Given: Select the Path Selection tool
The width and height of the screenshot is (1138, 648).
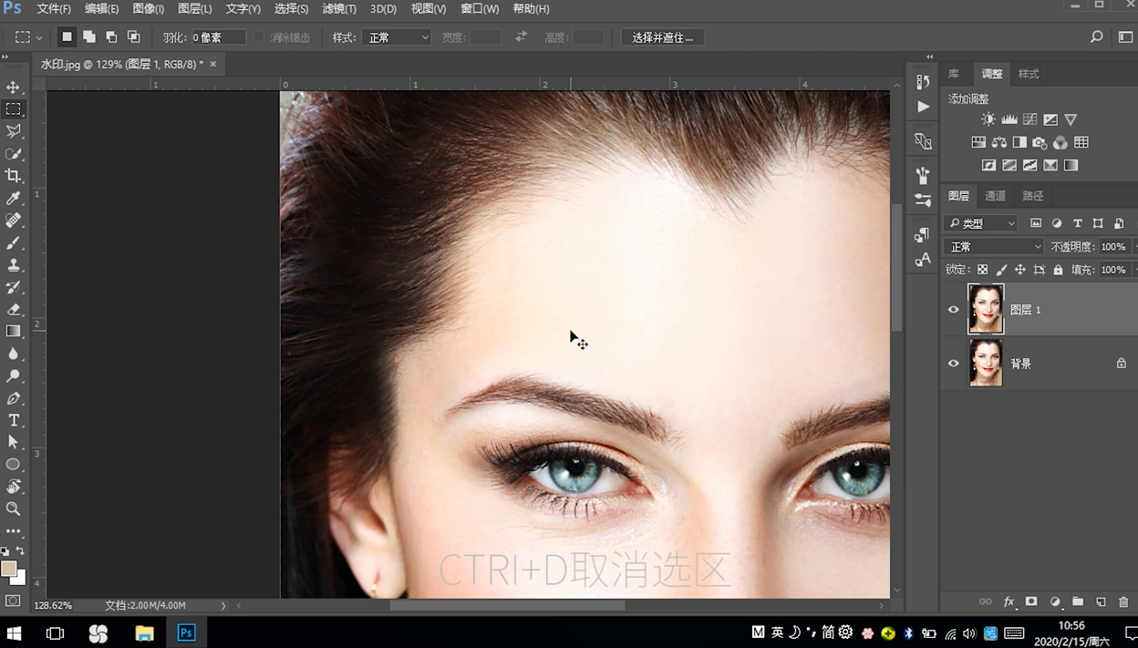Looking at the screenshot, I should point(13,442).
